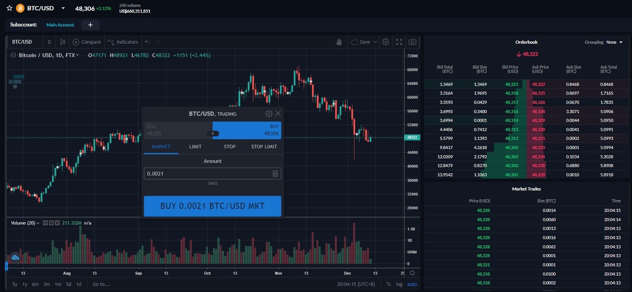
Task: Open trading panel settings gear
Action: coord(269,114)
